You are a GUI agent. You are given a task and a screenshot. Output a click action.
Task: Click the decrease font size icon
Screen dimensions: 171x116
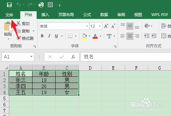coord(113,26)
